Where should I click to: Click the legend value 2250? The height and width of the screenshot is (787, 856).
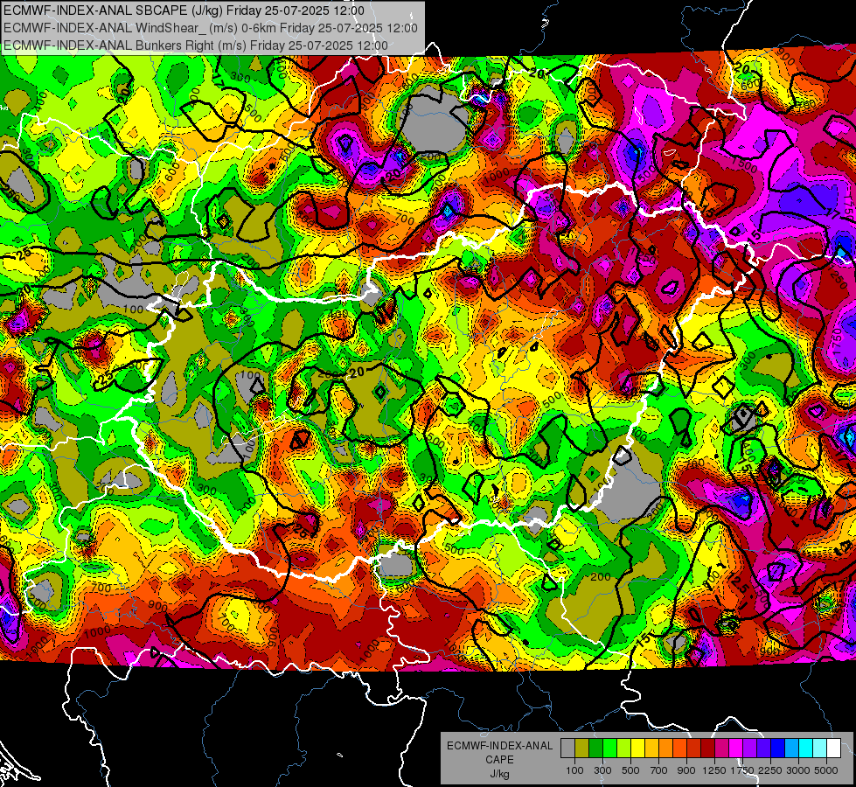point(770,770)
